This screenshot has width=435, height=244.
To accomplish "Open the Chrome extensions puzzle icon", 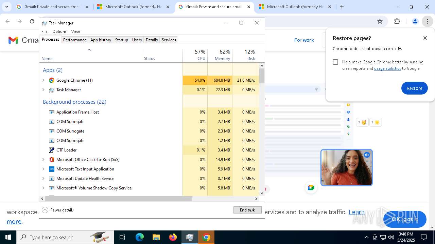I will click(397, 21).
